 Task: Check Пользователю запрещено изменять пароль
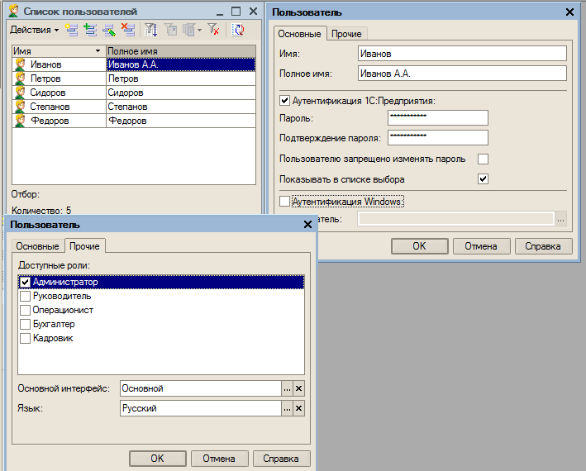[484, 159]
